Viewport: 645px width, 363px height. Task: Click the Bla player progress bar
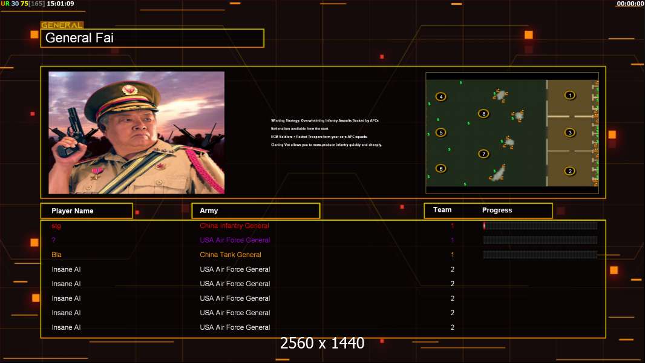pyautogui.click(x=540, y=255)
